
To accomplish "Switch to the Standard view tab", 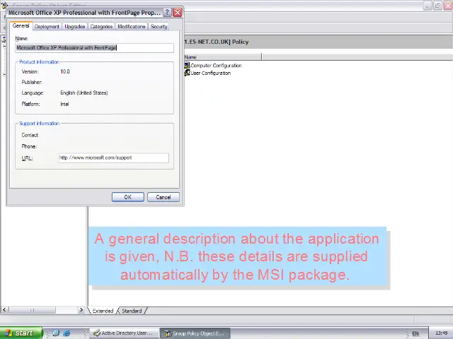I will tap(132, 311).
